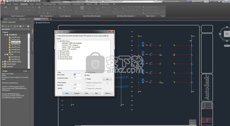This screenshot has height=126, width=230.
Task: Click the Help button in Circuit Selection dialog
Action: (96, 93)
